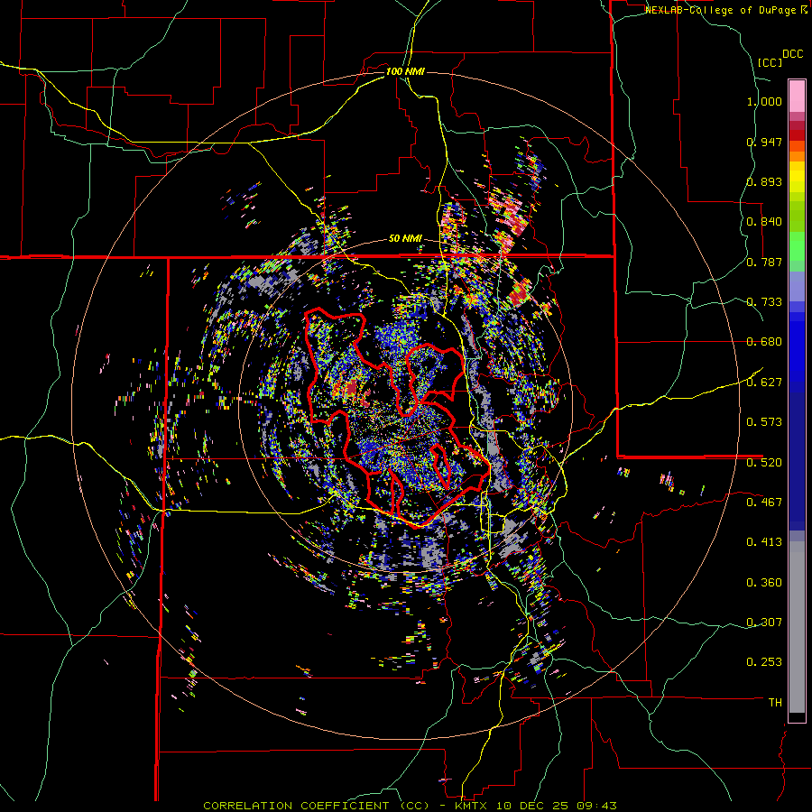Select the 0.787 legend value
The height and width of the screenshot is (812, 812).
pyautogui.click(x=764, y=262)
